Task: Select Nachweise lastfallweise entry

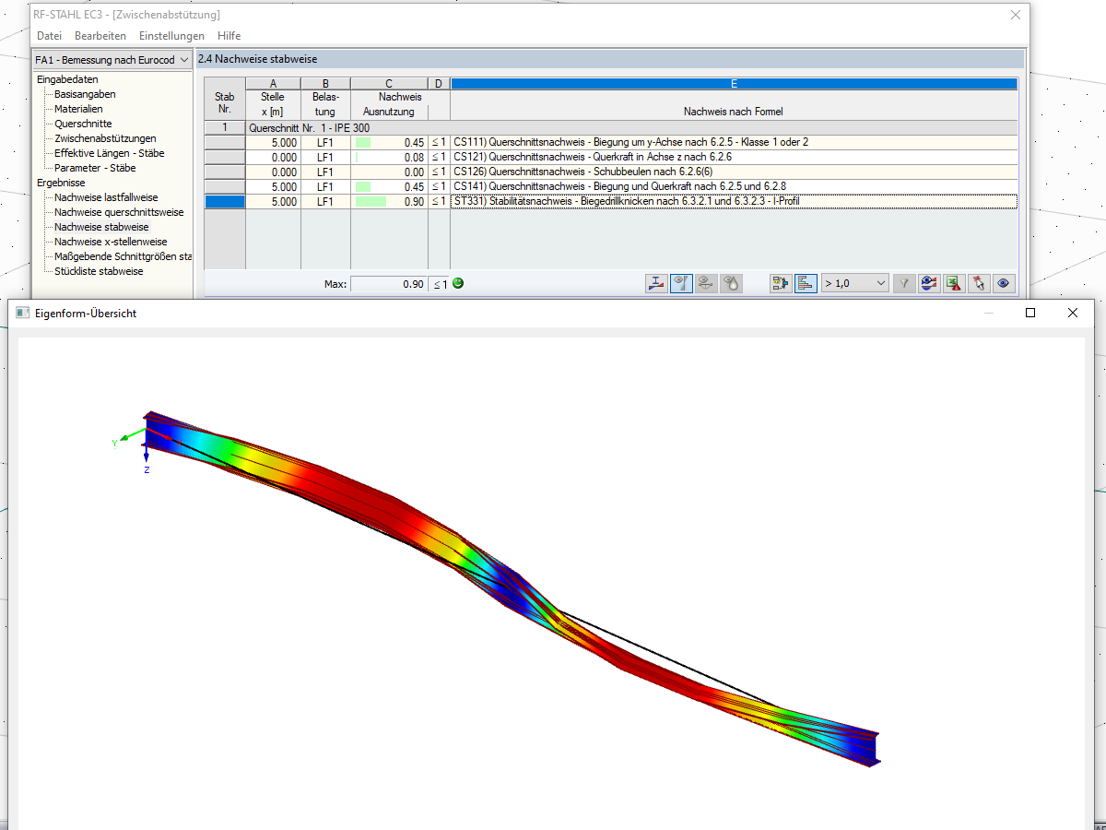Action: click(x=106, y=197)
